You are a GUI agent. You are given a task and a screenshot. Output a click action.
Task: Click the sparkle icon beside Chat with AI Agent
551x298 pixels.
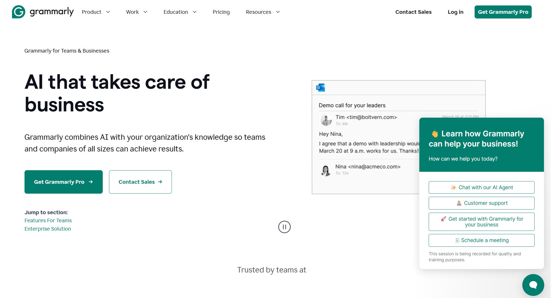point(453,187)
